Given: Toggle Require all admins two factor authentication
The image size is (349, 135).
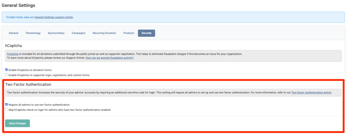Looking at the screenshot, I should pos(6,104).
